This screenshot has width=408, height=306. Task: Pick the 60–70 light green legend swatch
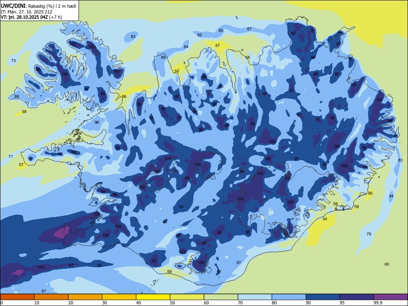221,297
